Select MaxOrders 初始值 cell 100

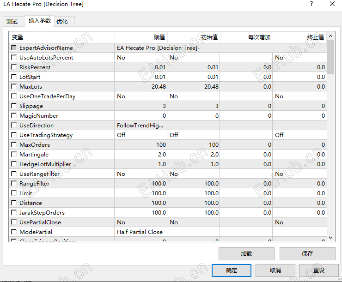point(194,145)
